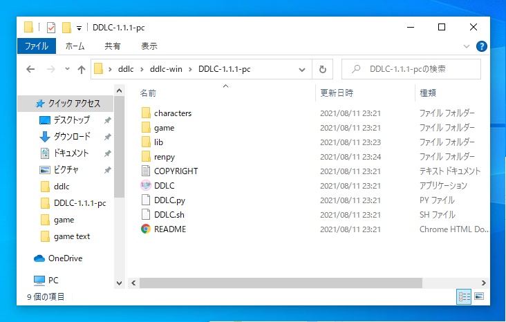The width and height of the screenshot is (506, 322).
Task: Unpin デスクトップ using its pin icon
Action: [107, 120]
